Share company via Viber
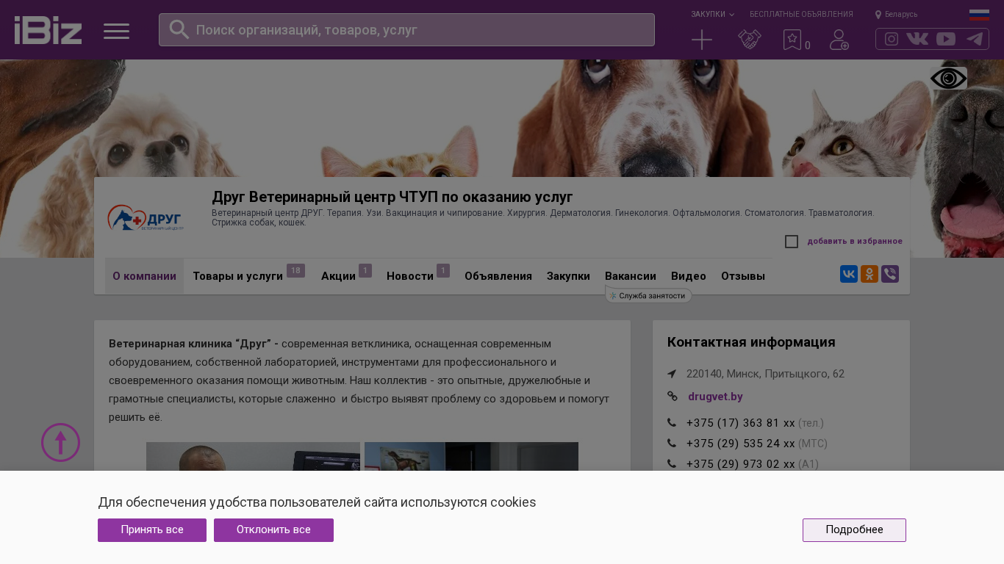 point(890,274)
